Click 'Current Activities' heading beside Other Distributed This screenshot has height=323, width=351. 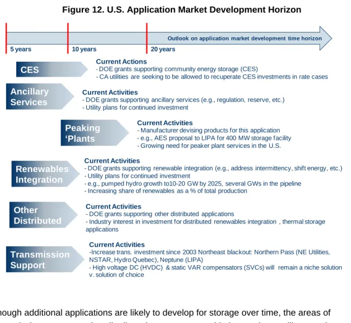pyautogui.click(x=113, y=207)
